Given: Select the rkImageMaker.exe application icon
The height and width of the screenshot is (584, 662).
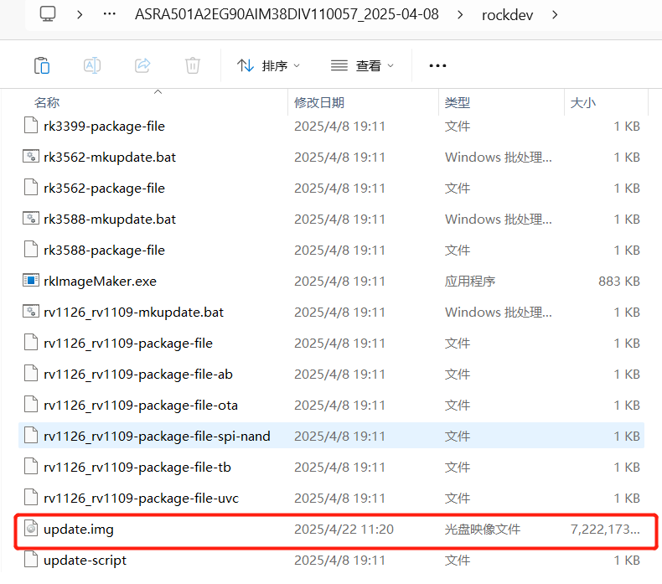Looking at the screenshot, I should click(31, 281).
